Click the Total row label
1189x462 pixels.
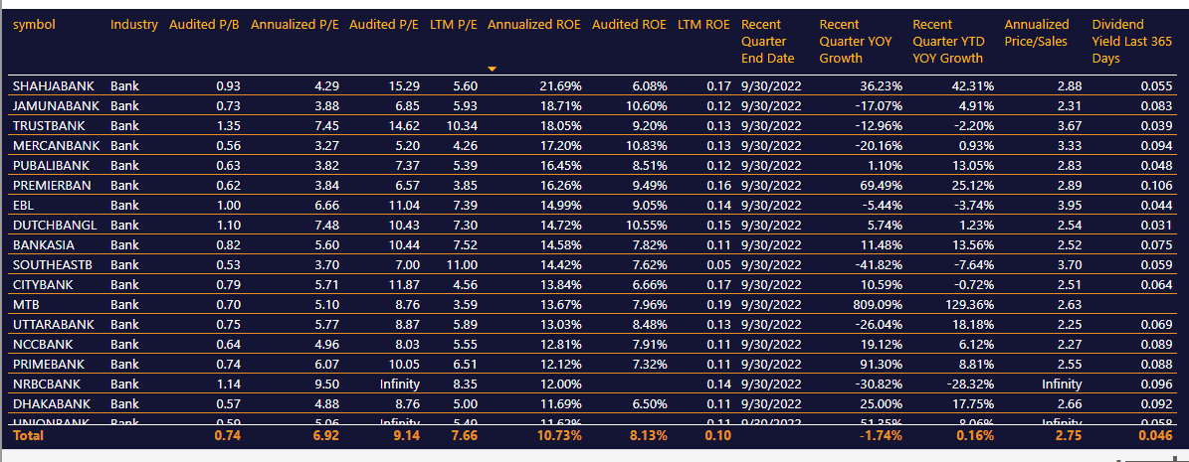point(29,435)
